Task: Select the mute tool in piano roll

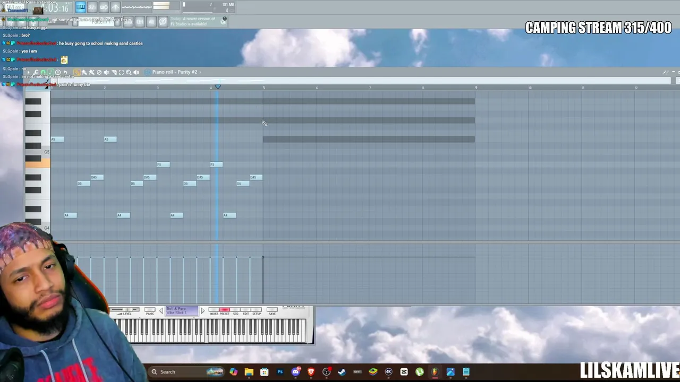Action: coord(106,72)
